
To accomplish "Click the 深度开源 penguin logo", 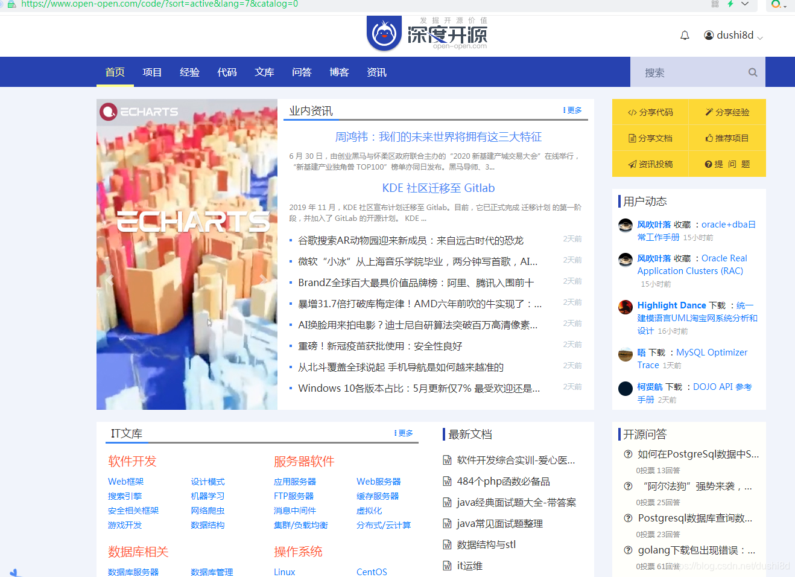I will coord(384,34).
